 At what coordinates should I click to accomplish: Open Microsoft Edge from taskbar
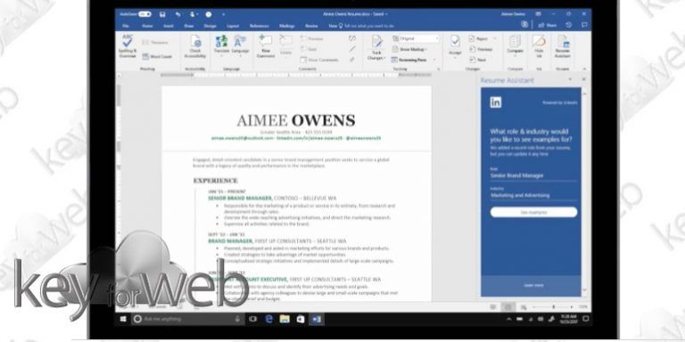click(269, 320)
